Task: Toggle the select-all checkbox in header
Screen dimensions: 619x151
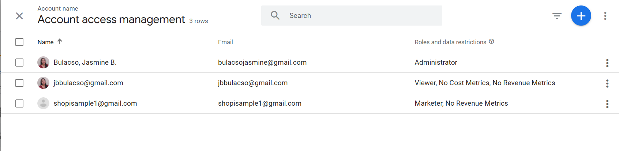Action: coord(19,42)
